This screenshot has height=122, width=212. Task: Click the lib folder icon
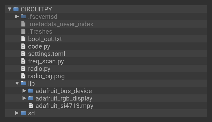point(23,83)
